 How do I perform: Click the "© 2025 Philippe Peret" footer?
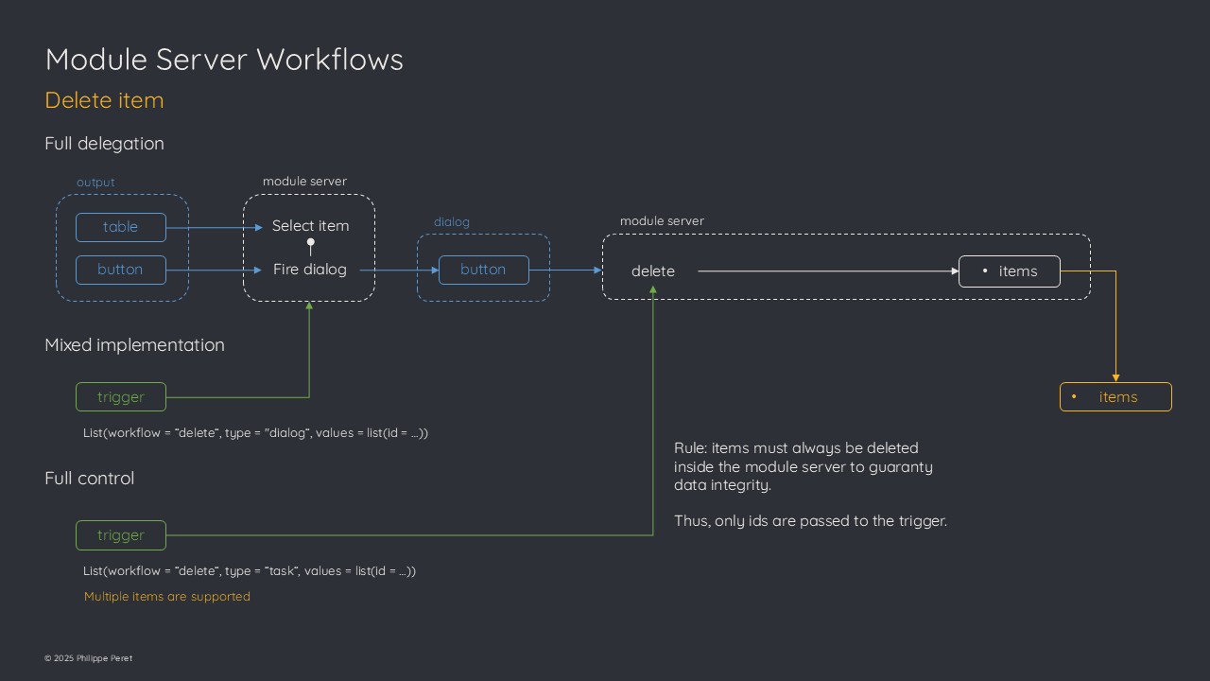[89, 658]
